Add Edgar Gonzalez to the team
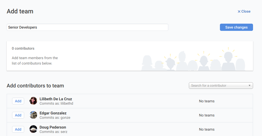262x136 pixels. click(x=18, y=115)
